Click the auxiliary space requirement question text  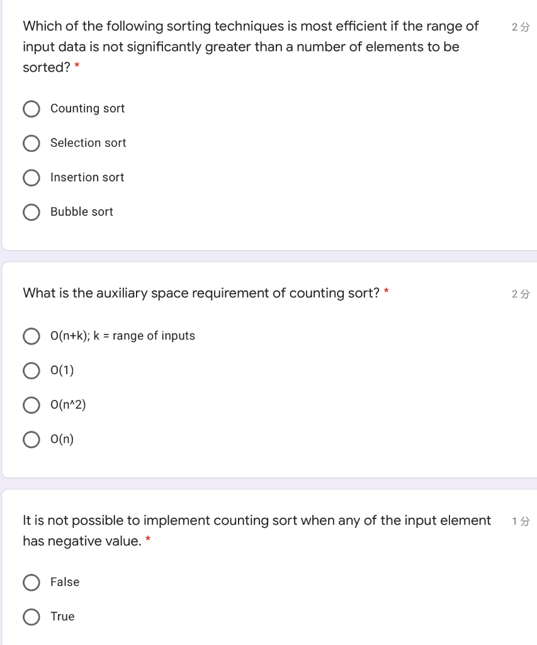pyautogui.click(x=201, y=293)
